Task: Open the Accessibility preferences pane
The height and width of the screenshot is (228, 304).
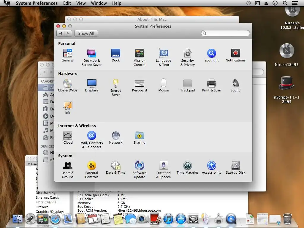Action: [211, 167]
